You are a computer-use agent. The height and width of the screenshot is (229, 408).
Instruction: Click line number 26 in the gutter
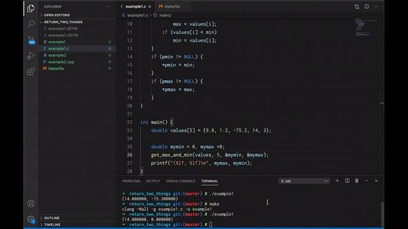pos(129,155)
